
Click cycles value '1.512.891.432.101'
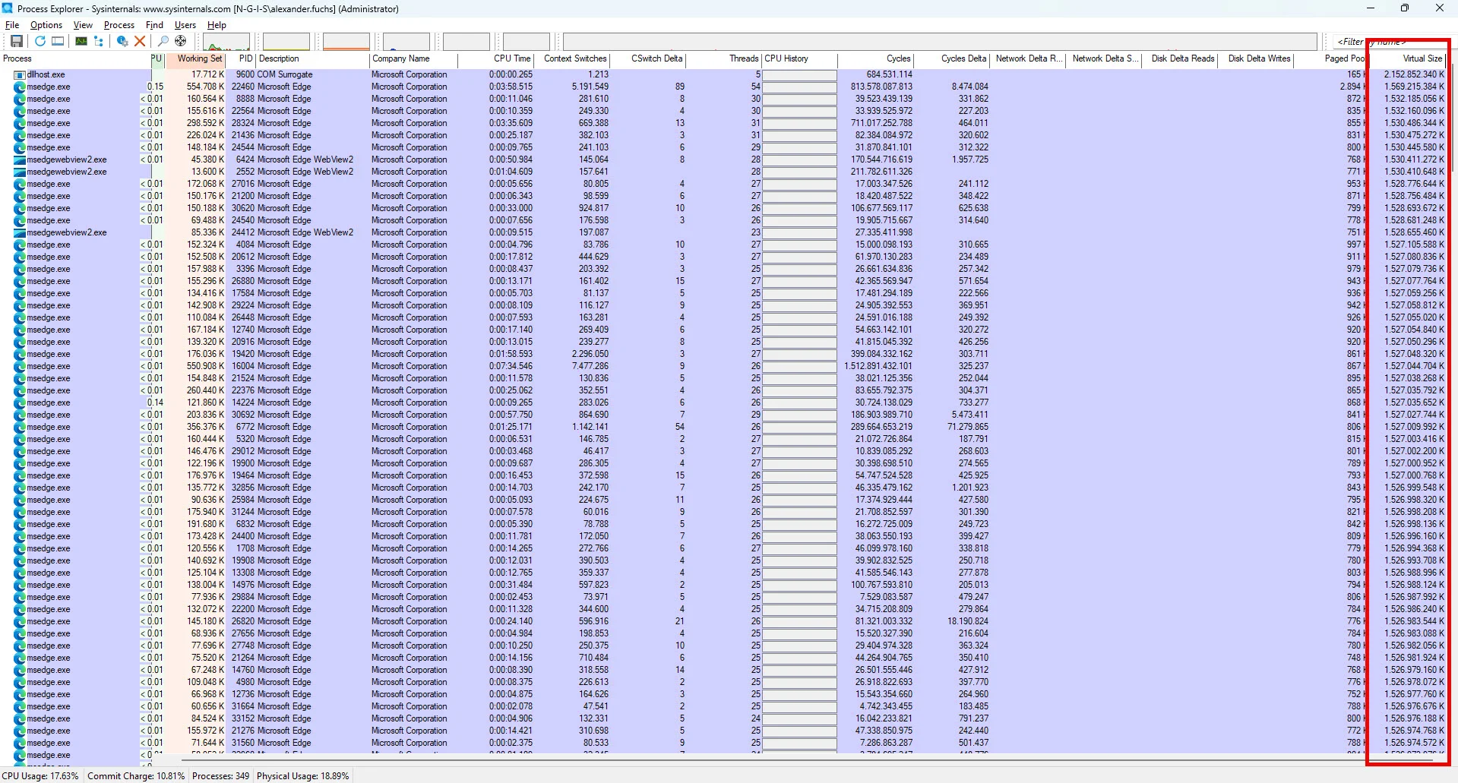[x=878, y=366]
